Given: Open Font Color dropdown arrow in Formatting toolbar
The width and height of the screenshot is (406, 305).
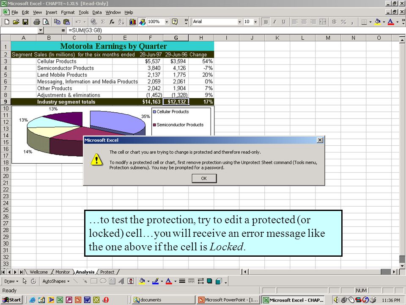Looking at the screenshot, I should (x=397, y=22).
